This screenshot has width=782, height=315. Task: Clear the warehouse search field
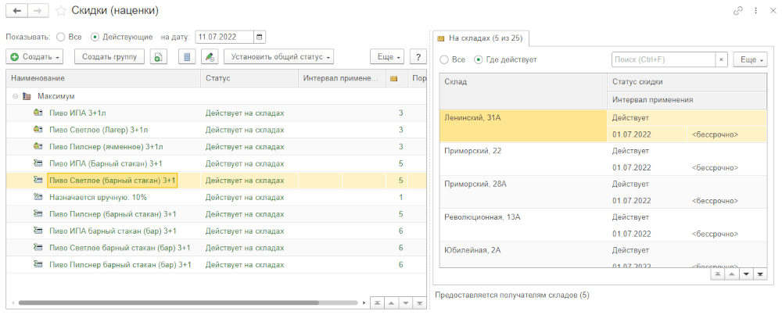pyautogui.click(x=721, y=59)
